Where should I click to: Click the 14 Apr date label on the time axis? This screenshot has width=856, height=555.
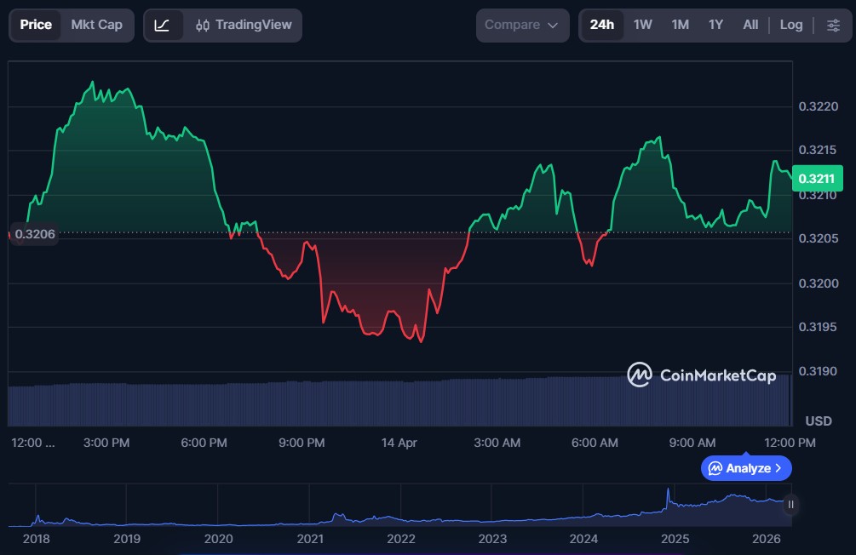coord(399,443)
